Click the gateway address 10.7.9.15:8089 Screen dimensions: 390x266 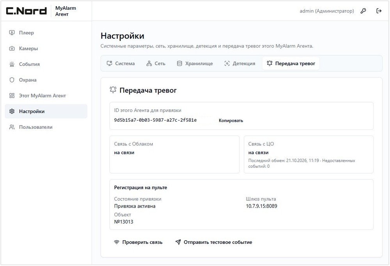(261, 206)
